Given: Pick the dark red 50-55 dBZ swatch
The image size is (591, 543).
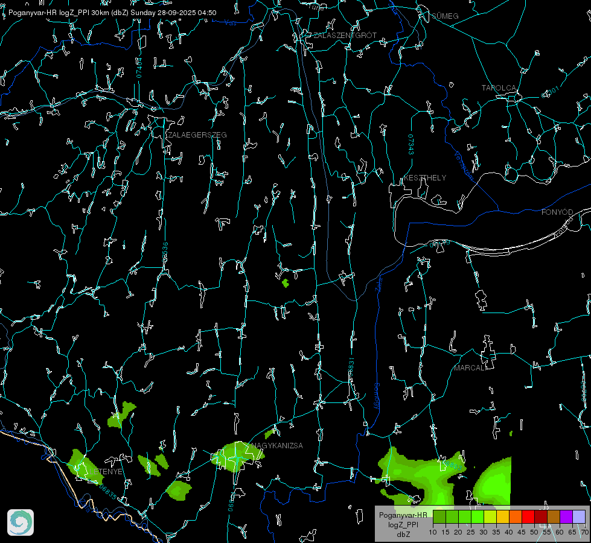Looking at the screenshot, I should tap(541, 516).
